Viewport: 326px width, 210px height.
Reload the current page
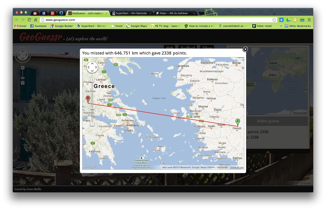point(29,20)
